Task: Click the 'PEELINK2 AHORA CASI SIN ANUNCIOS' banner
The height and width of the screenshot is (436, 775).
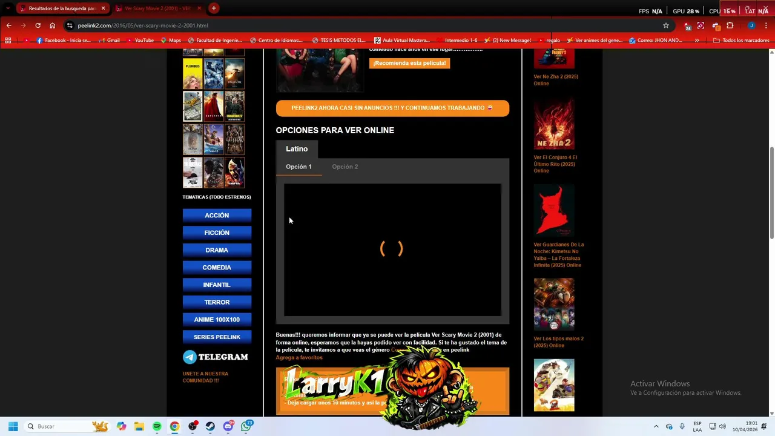Action: coord(392,108)
